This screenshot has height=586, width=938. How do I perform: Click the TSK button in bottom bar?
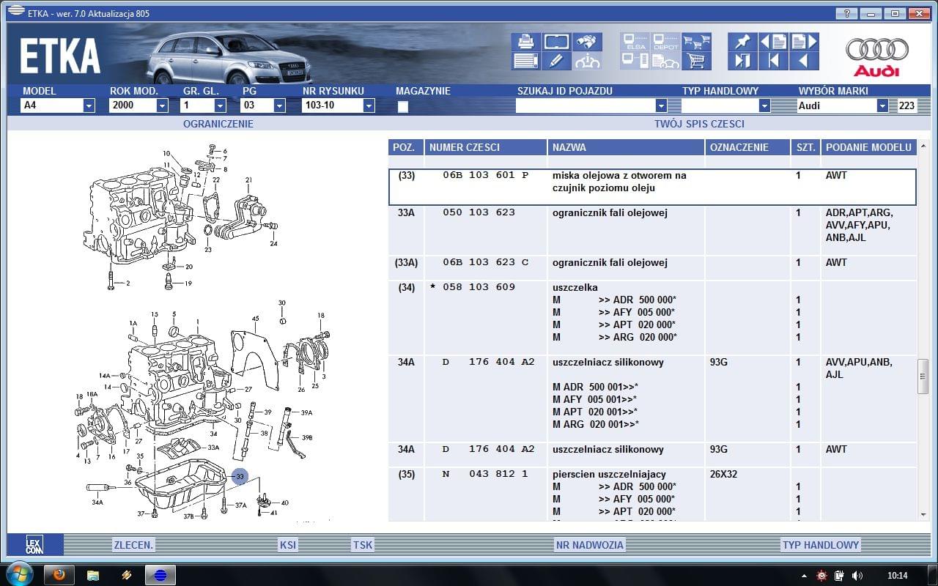[x=363, y=545]
